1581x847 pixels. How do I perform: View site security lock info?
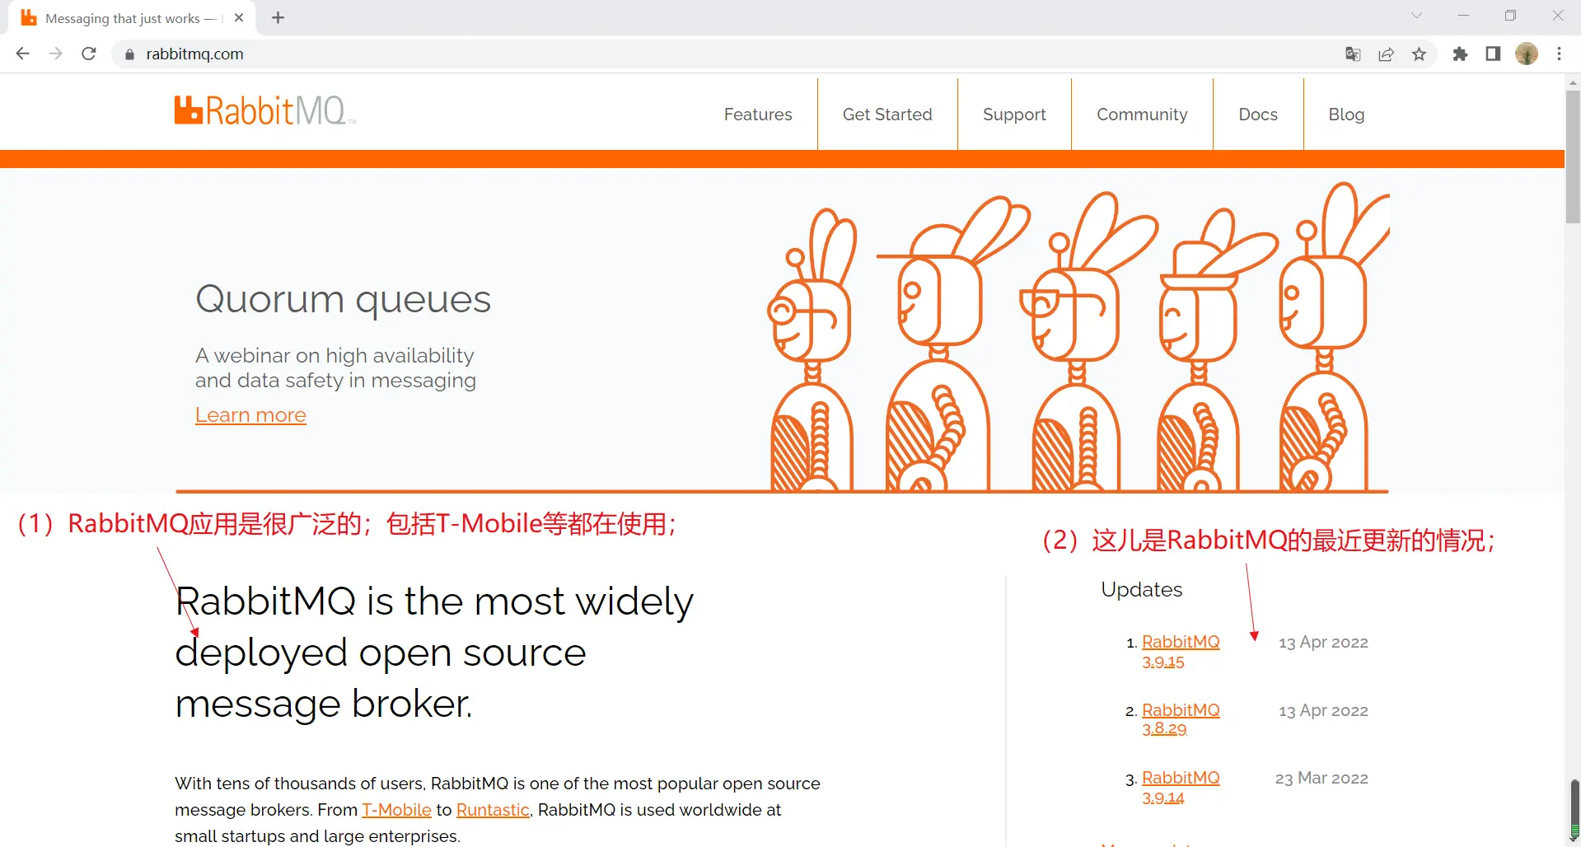pos(129,54)
